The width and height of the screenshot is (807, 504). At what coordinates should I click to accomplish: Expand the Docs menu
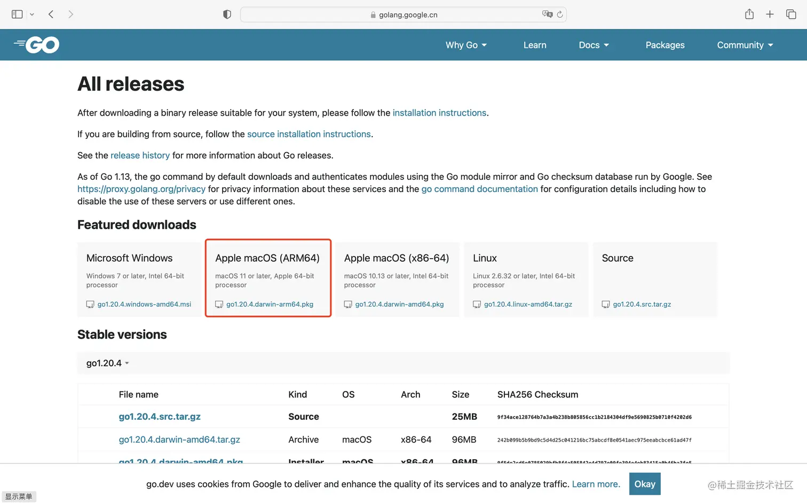(594, 45)
